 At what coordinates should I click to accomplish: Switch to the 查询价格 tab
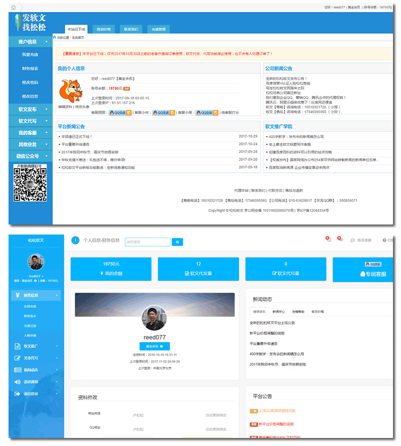(x=104, y=30)
